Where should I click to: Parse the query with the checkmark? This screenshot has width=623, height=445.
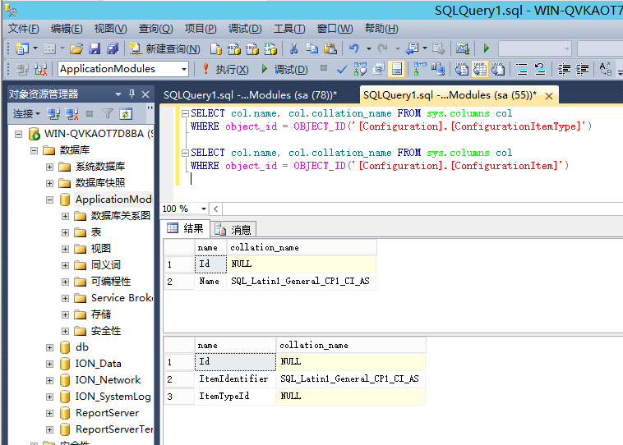point(341,70)
